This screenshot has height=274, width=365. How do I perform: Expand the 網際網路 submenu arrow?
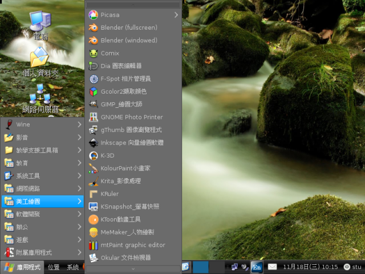pos(79,188)
